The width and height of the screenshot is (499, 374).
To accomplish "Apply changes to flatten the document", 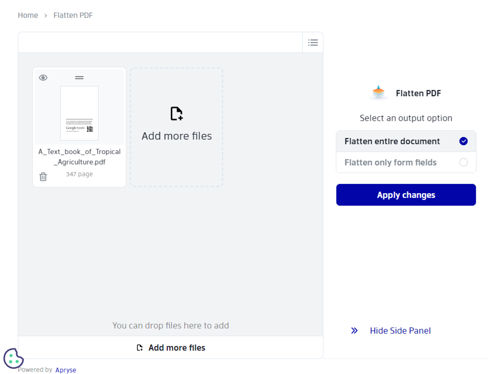I will click(406, 195).
